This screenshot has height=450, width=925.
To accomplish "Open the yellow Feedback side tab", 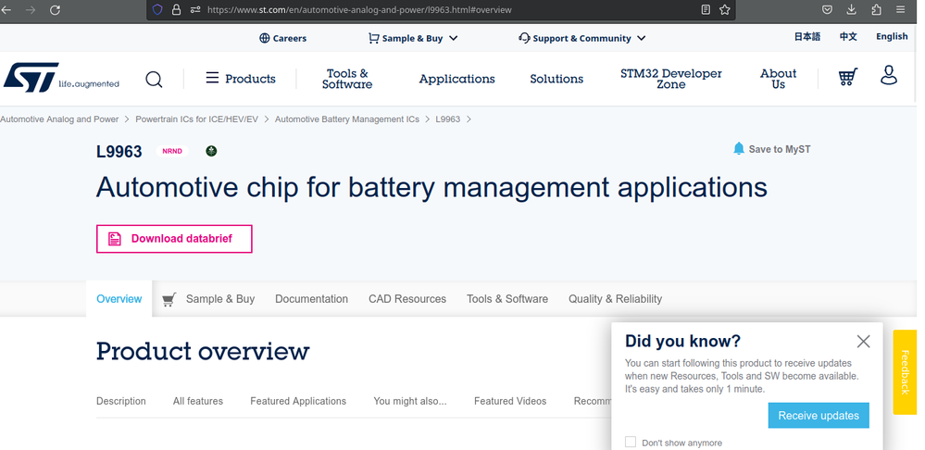I will [x=905, y=372].
